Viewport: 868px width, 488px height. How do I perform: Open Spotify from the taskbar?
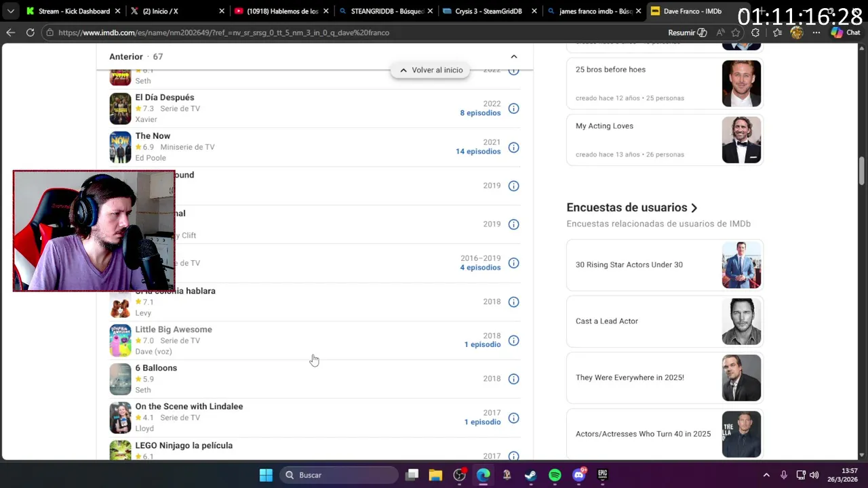click(555, 475)
